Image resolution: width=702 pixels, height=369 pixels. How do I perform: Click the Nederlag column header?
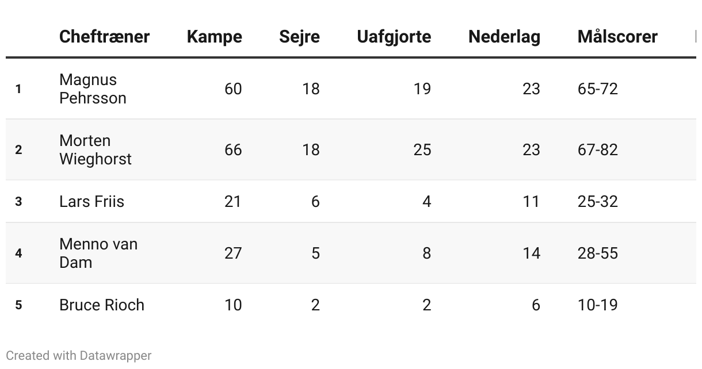point(504,37)
